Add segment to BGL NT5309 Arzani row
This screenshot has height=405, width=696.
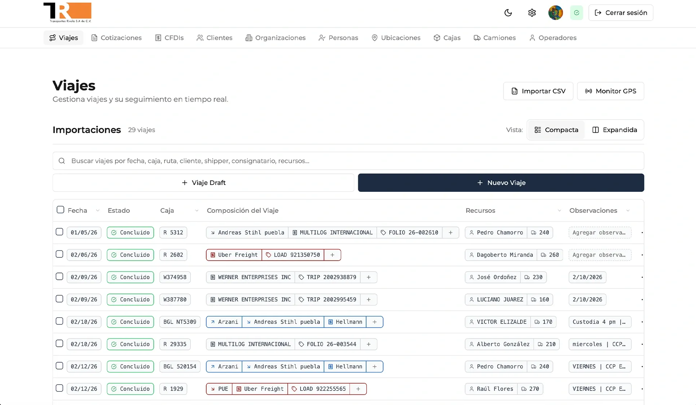375,322
